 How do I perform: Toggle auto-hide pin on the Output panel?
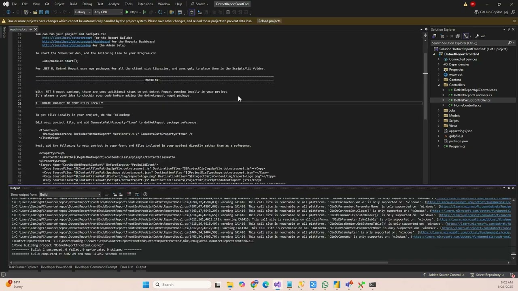coord(509,188)
